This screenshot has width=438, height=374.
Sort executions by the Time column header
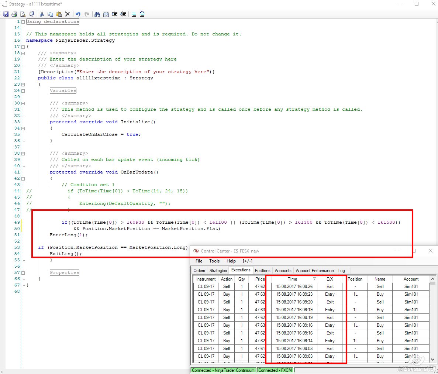(x=292, y=279)
